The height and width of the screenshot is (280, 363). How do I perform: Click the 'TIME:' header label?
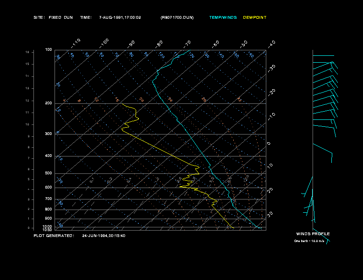(x=86, y=17)
